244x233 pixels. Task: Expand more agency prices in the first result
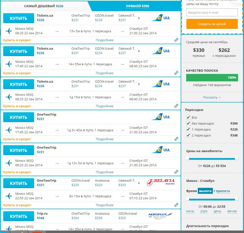(x=139, y=18)
